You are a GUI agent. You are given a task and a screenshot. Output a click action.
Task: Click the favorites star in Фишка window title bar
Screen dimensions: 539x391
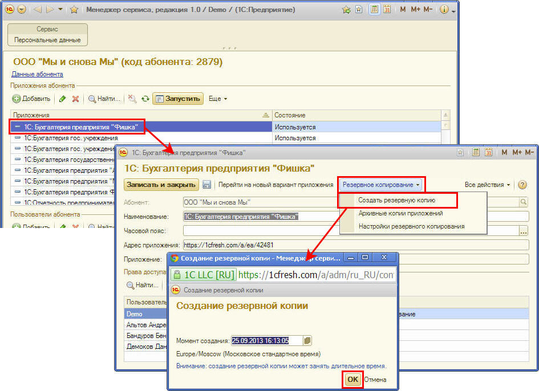click(x=460, y=152)
